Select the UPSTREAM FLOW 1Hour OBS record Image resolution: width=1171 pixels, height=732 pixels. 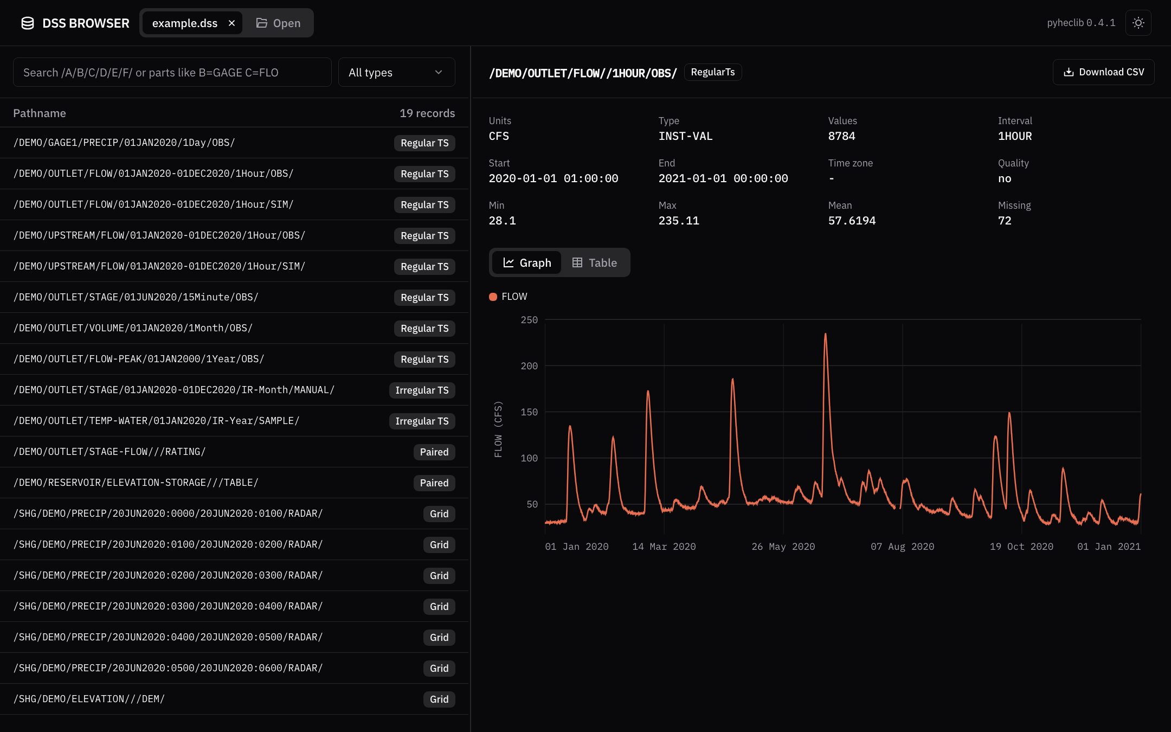click(234, 235)
